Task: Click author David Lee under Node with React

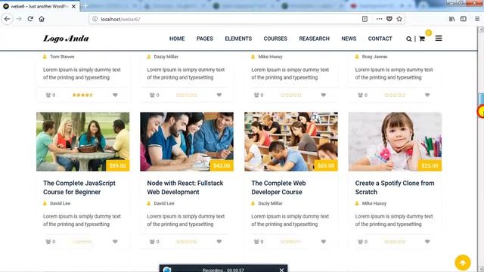Action: pyautogui.click(x=164, y=203)
